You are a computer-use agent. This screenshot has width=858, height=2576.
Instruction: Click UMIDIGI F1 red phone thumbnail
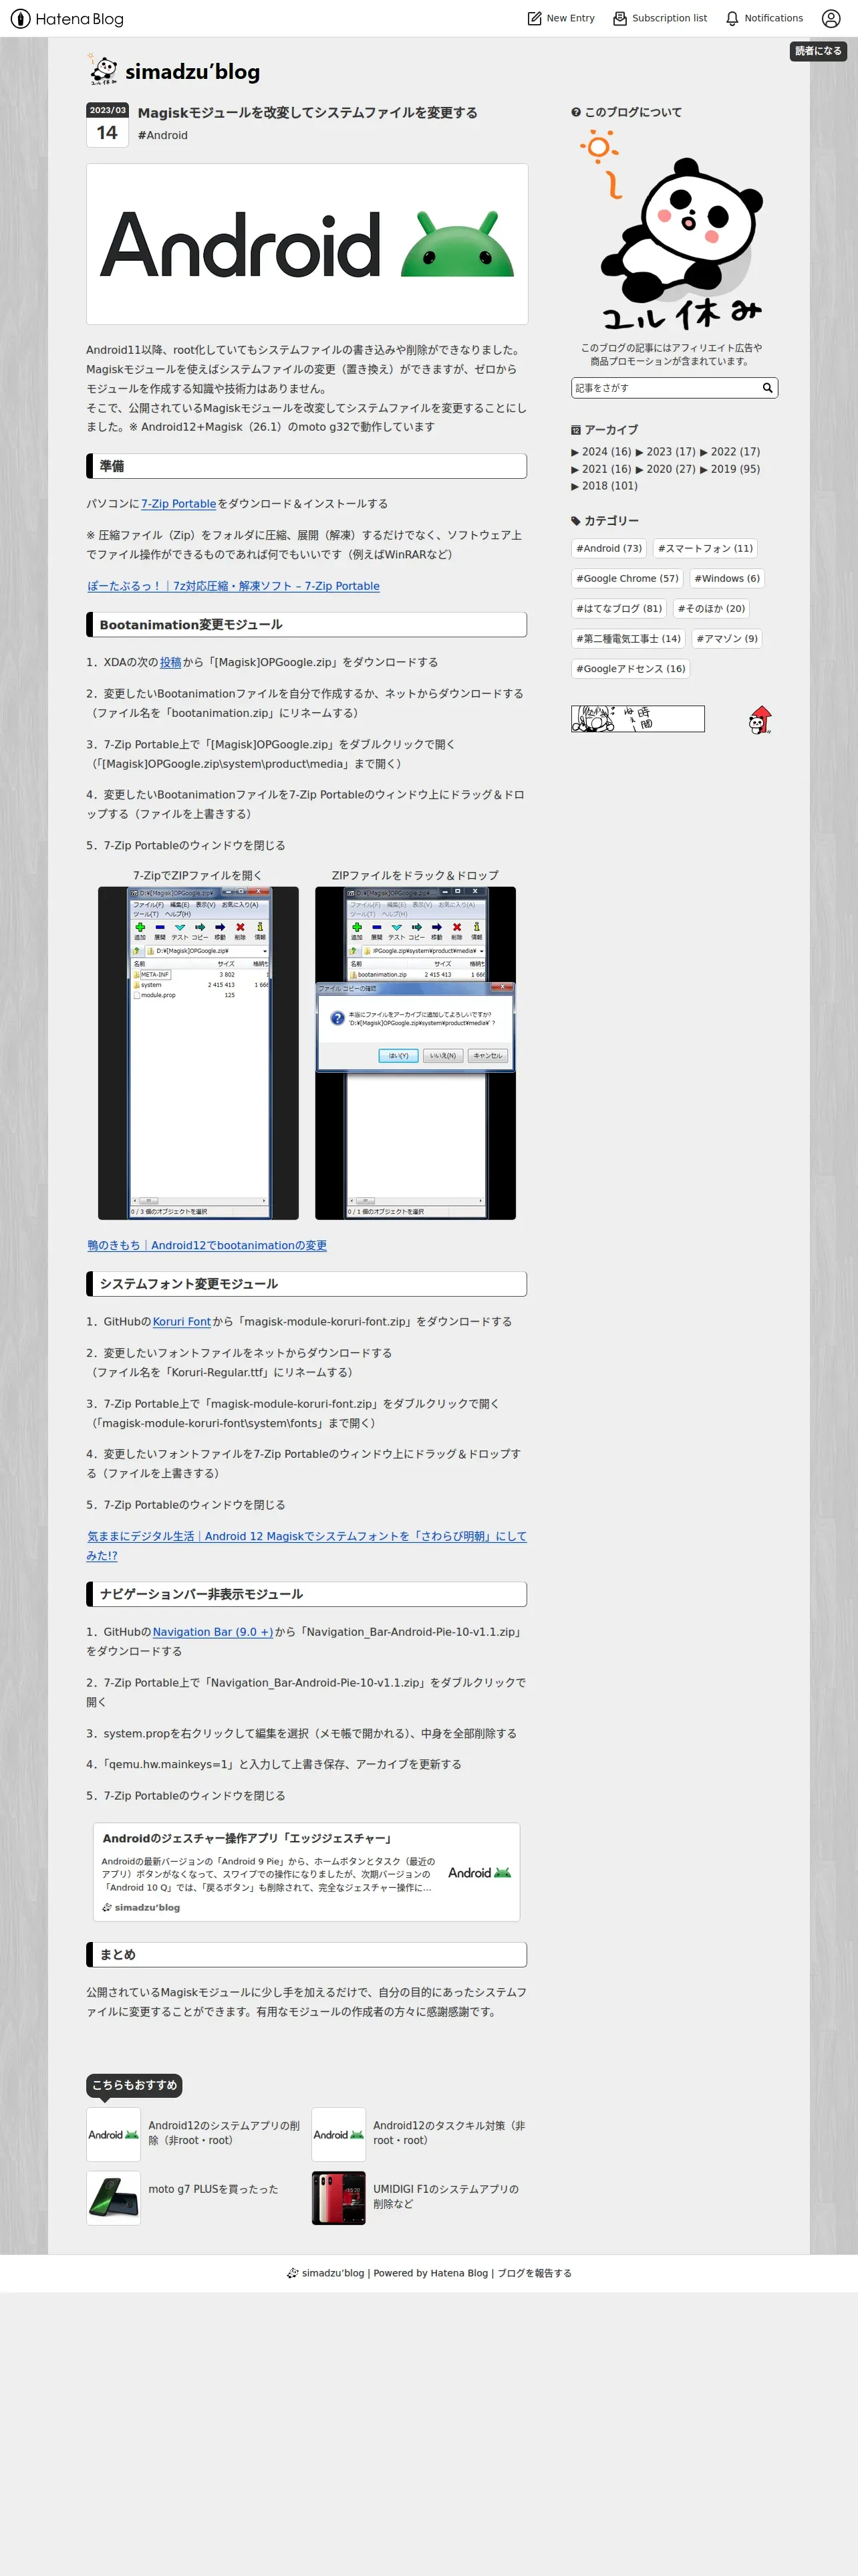339,2198
